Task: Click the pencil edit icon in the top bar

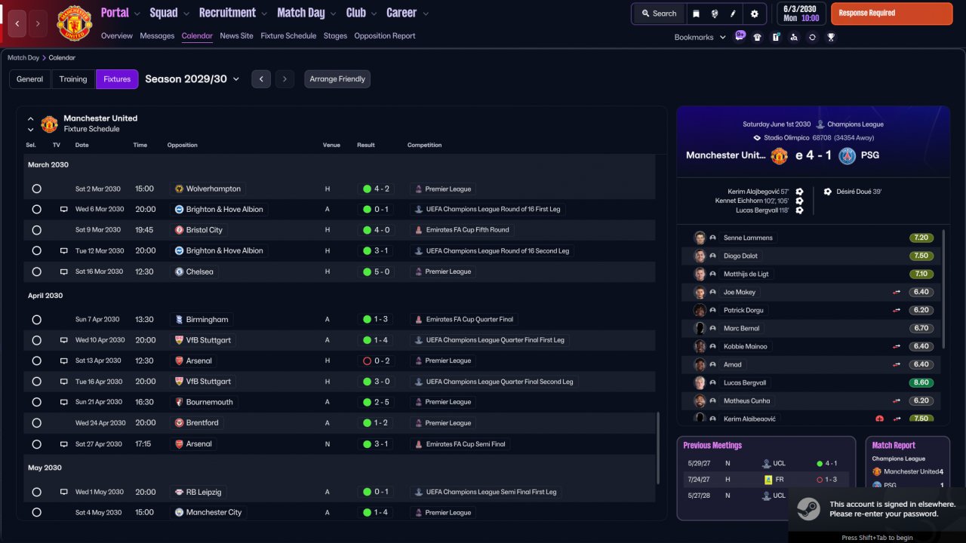Action: point(733,14)
